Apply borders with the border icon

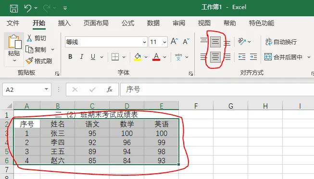115,57
